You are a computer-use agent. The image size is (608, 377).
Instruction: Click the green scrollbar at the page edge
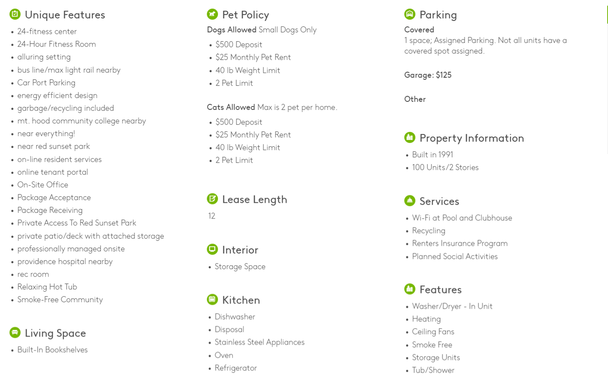[x=607, y=14]
